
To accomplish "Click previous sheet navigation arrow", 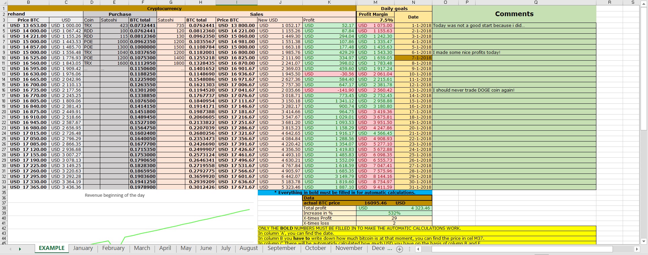I will click(10, 249).
